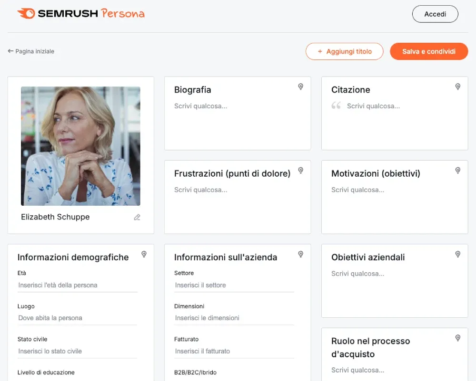
Task: Click the Semrush Persona logo
Action: click(81, 14)
